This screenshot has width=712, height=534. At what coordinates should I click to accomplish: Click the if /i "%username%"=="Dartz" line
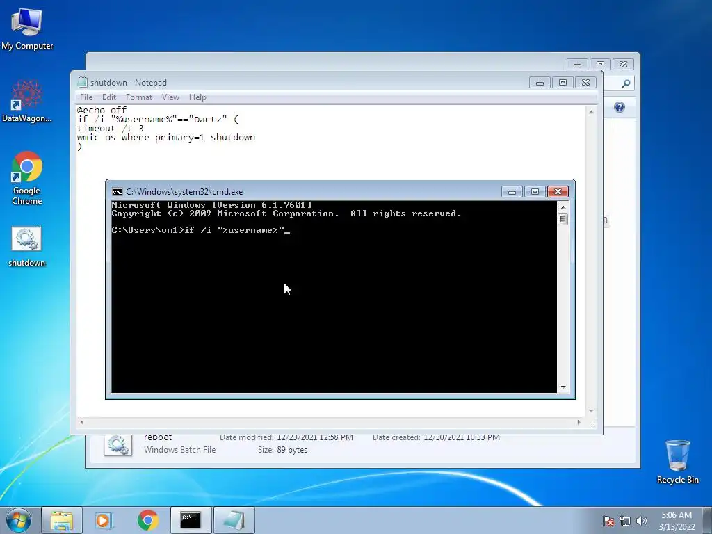pos(158,120)
